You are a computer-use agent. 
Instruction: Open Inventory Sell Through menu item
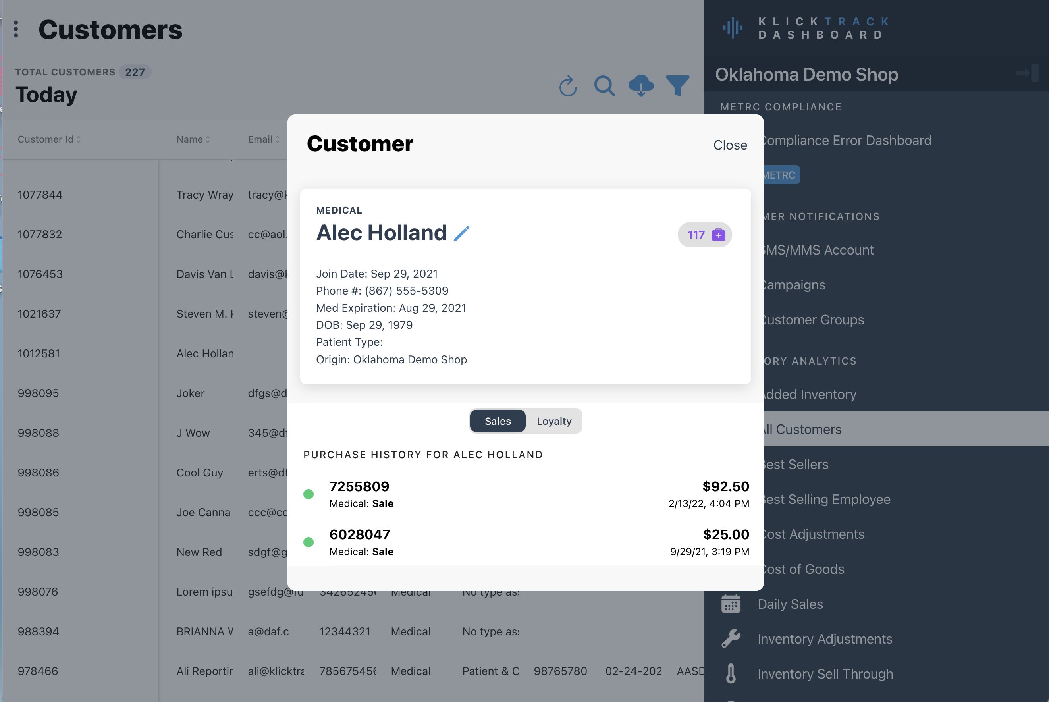(825, 674)
